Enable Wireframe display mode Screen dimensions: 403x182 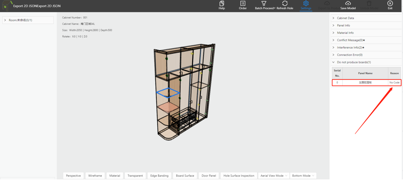(x=95, y=176)
